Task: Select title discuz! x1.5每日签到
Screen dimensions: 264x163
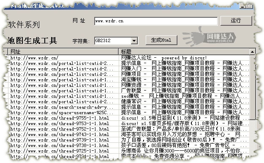Action: point(185,118)
